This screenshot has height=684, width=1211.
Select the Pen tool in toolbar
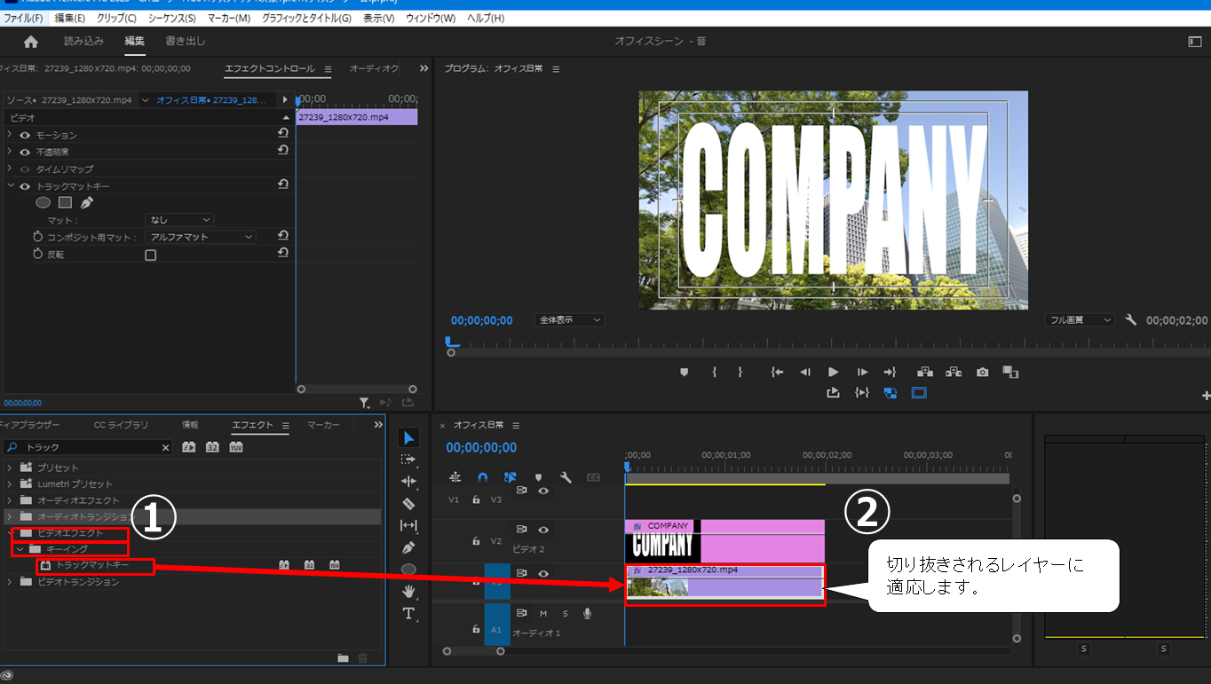point(408,547)
